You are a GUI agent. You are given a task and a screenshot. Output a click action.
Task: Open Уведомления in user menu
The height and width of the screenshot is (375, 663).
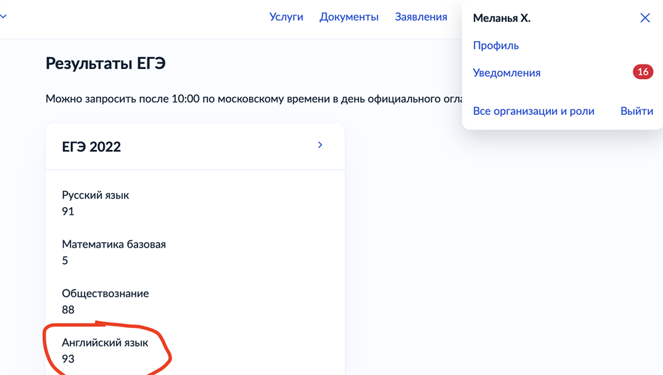[x=506, y=73]
